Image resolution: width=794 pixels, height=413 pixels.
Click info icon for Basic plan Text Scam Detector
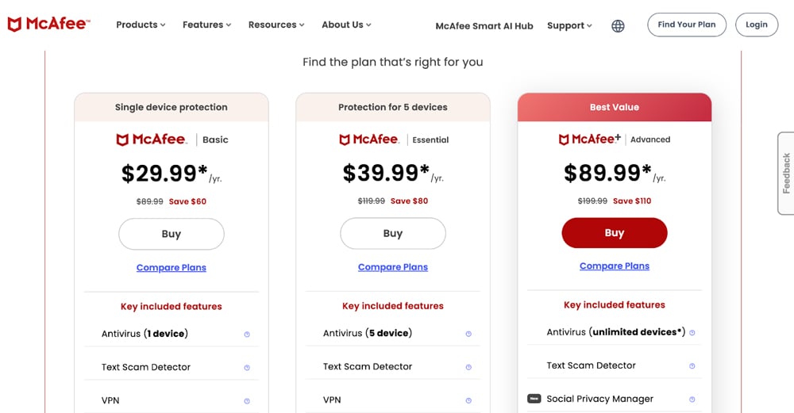pos(247,368)
